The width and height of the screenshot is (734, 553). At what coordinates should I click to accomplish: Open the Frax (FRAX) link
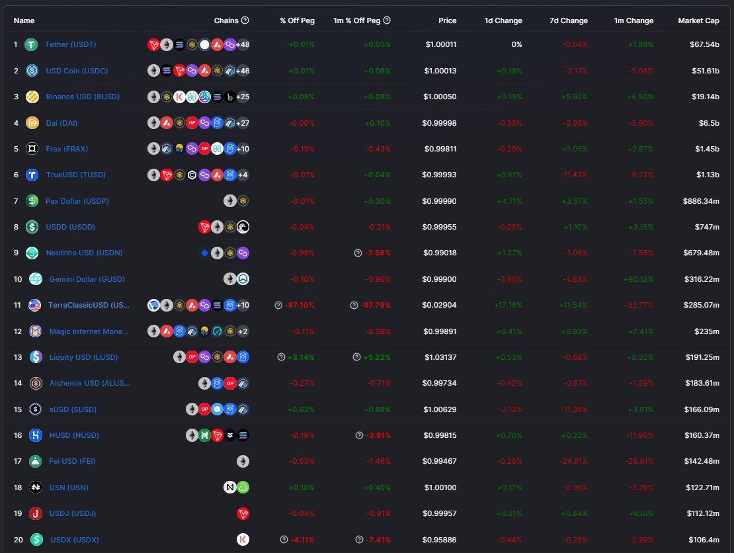pyautogui.click(x=67, y=148)
